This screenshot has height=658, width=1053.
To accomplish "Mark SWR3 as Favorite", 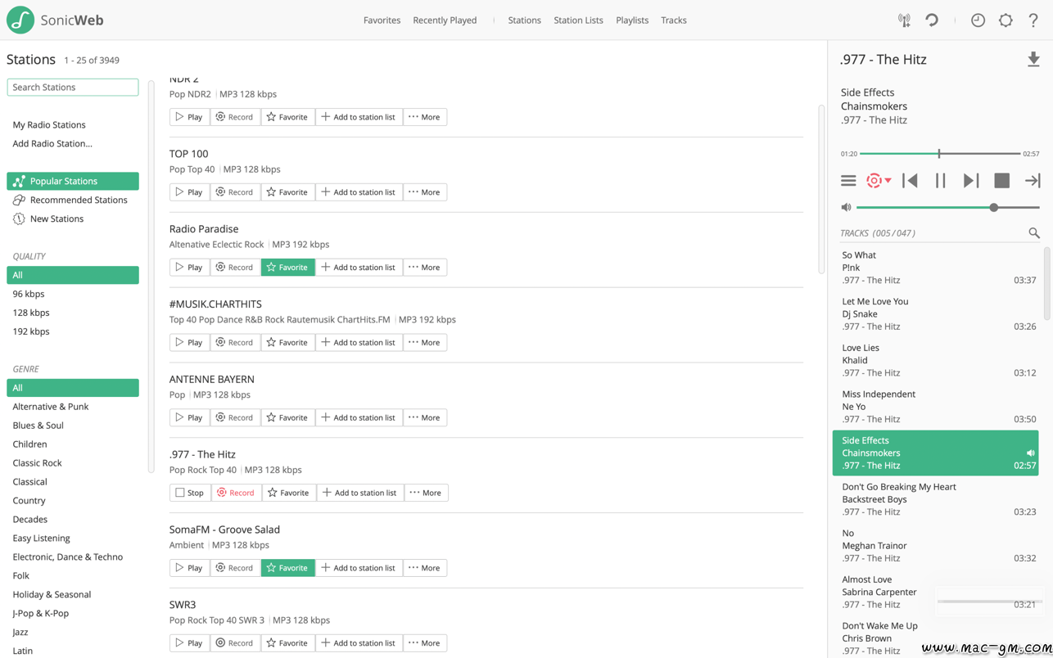I will coord(287,643).
